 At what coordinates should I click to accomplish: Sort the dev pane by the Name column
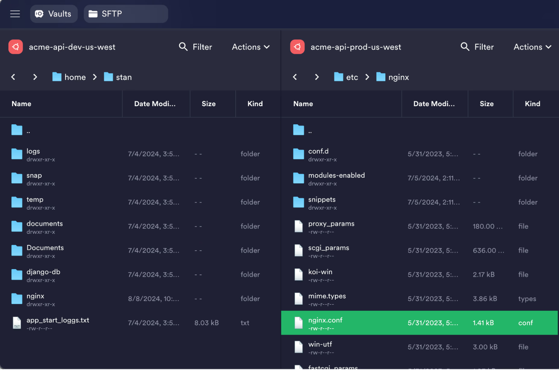click(x=21, y=104)
